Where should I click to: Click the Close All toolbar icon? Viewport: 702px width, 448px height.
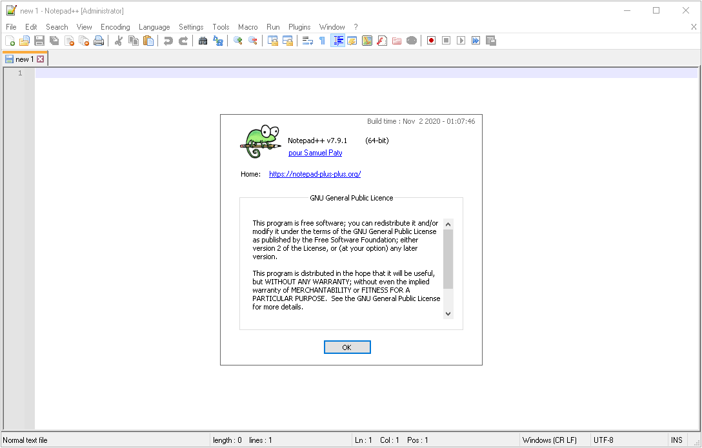[x=84, y=41]
